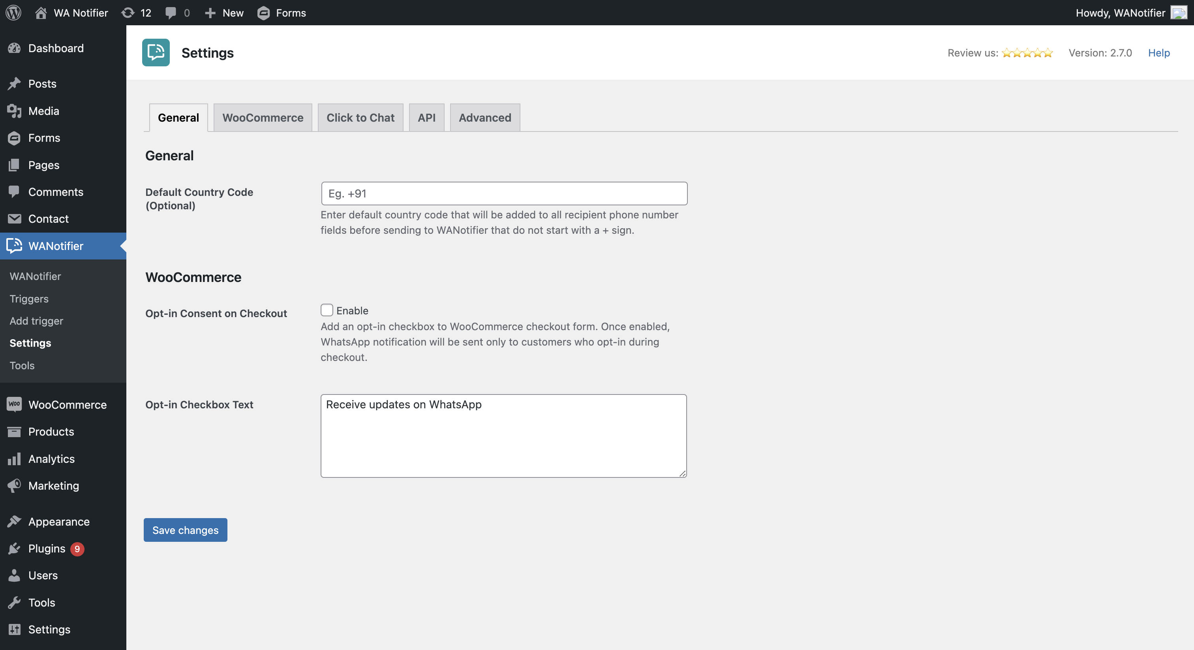Click the Appearance brush icon

coord(14,521)
